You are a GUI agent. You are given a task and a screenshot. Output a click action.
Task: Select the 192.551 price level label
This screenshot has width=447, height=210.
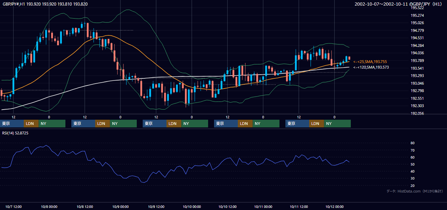pyautogui.click(x=417, y=99)
